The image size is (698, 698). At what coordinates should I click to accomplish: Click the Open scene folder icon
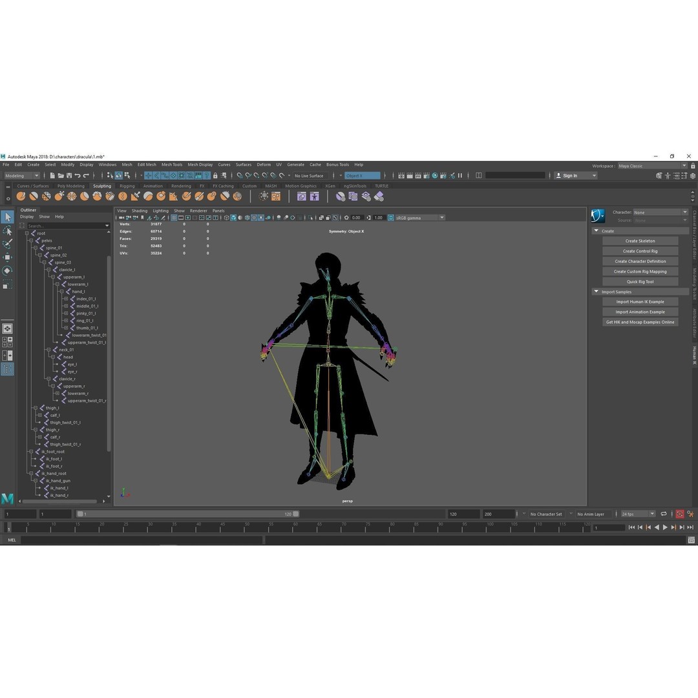pos(61,175)
